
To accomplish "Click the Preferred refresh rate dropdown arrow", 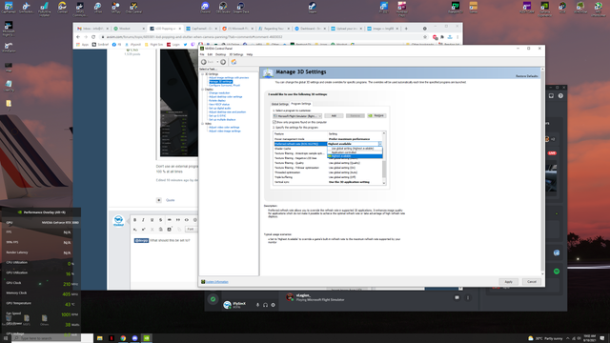I will (x=380, y=144).
